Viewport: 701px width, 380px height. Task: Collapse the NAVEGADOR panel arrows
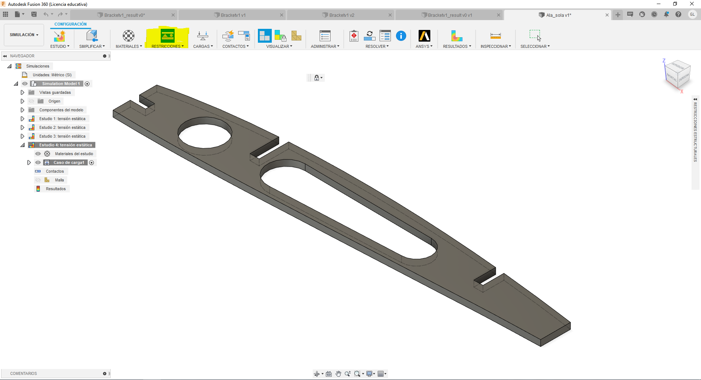[x=5, y=56]
